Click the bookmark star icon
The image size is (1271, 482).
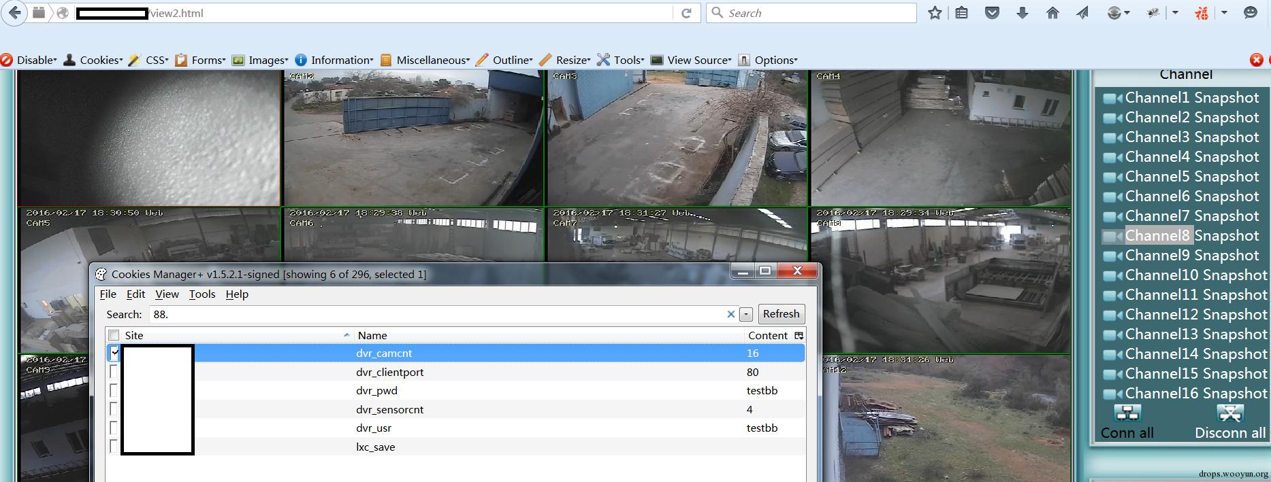click(935, 13)
